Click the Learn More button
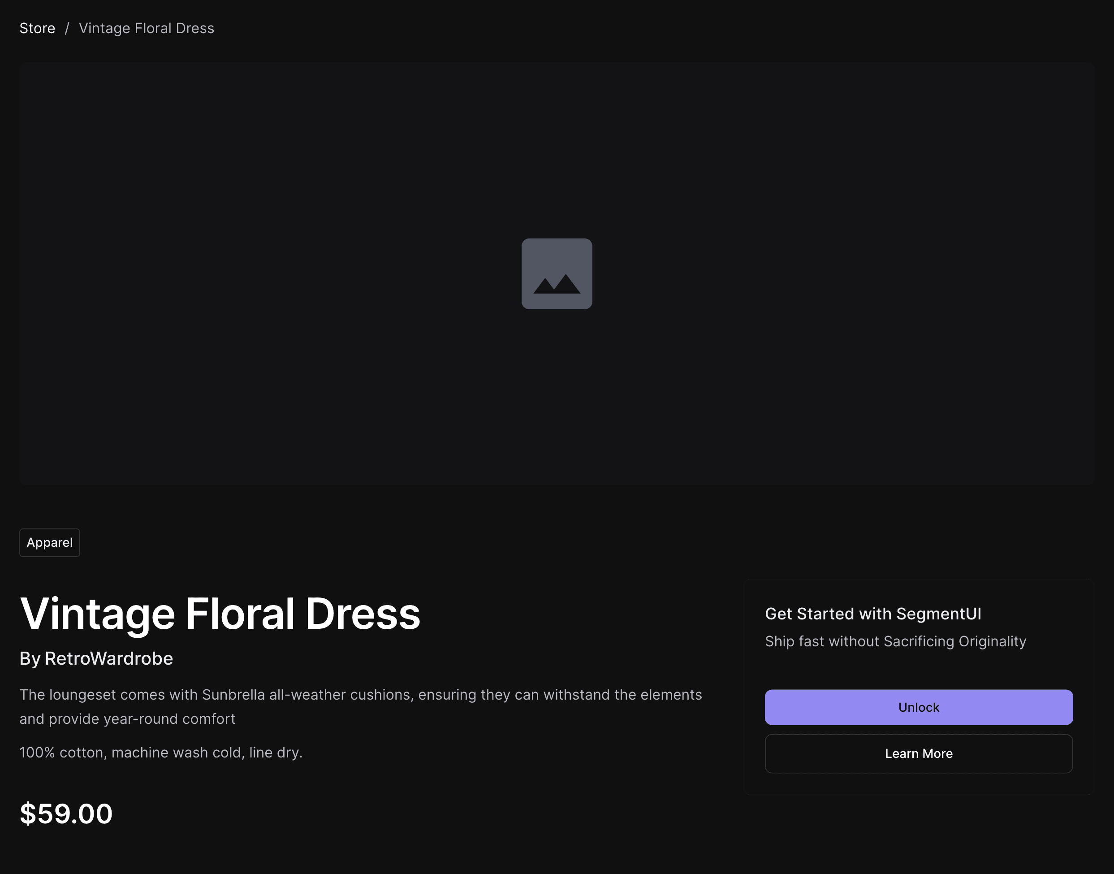This screenshot has width=1114, height=874. (918, 753)
